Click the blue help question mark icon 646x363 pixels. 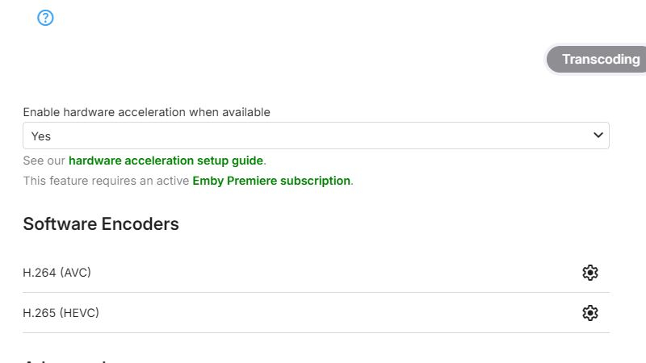coord(45,18)
